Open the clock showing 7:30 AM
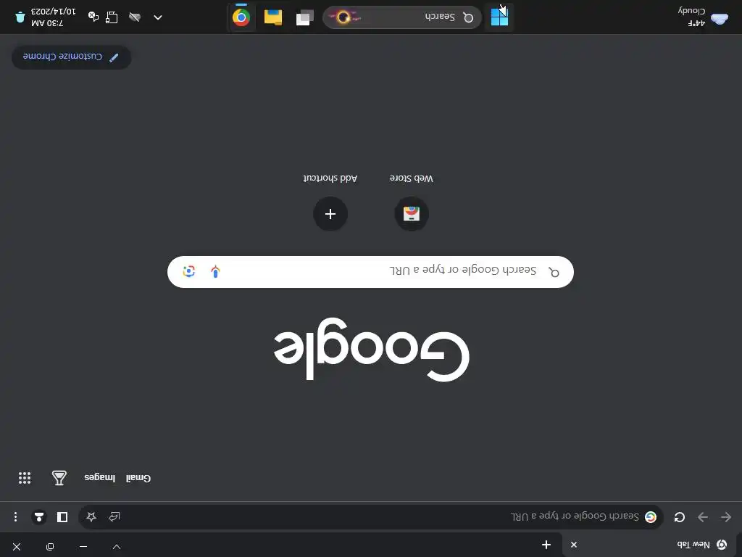742x557 pixels. pyautogui.click(x=53, y=17)
